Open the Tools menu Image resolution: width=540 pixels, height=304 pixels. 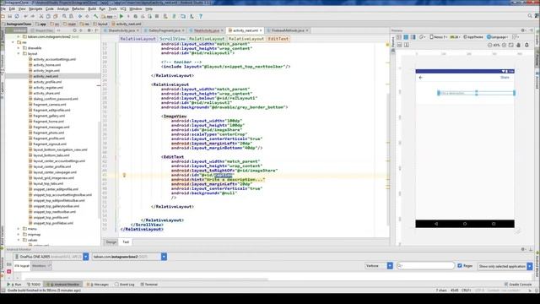tap(112, 8)
